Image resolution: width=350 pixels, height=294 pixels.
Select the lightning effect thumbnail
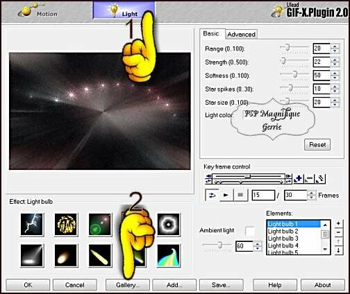32,225
